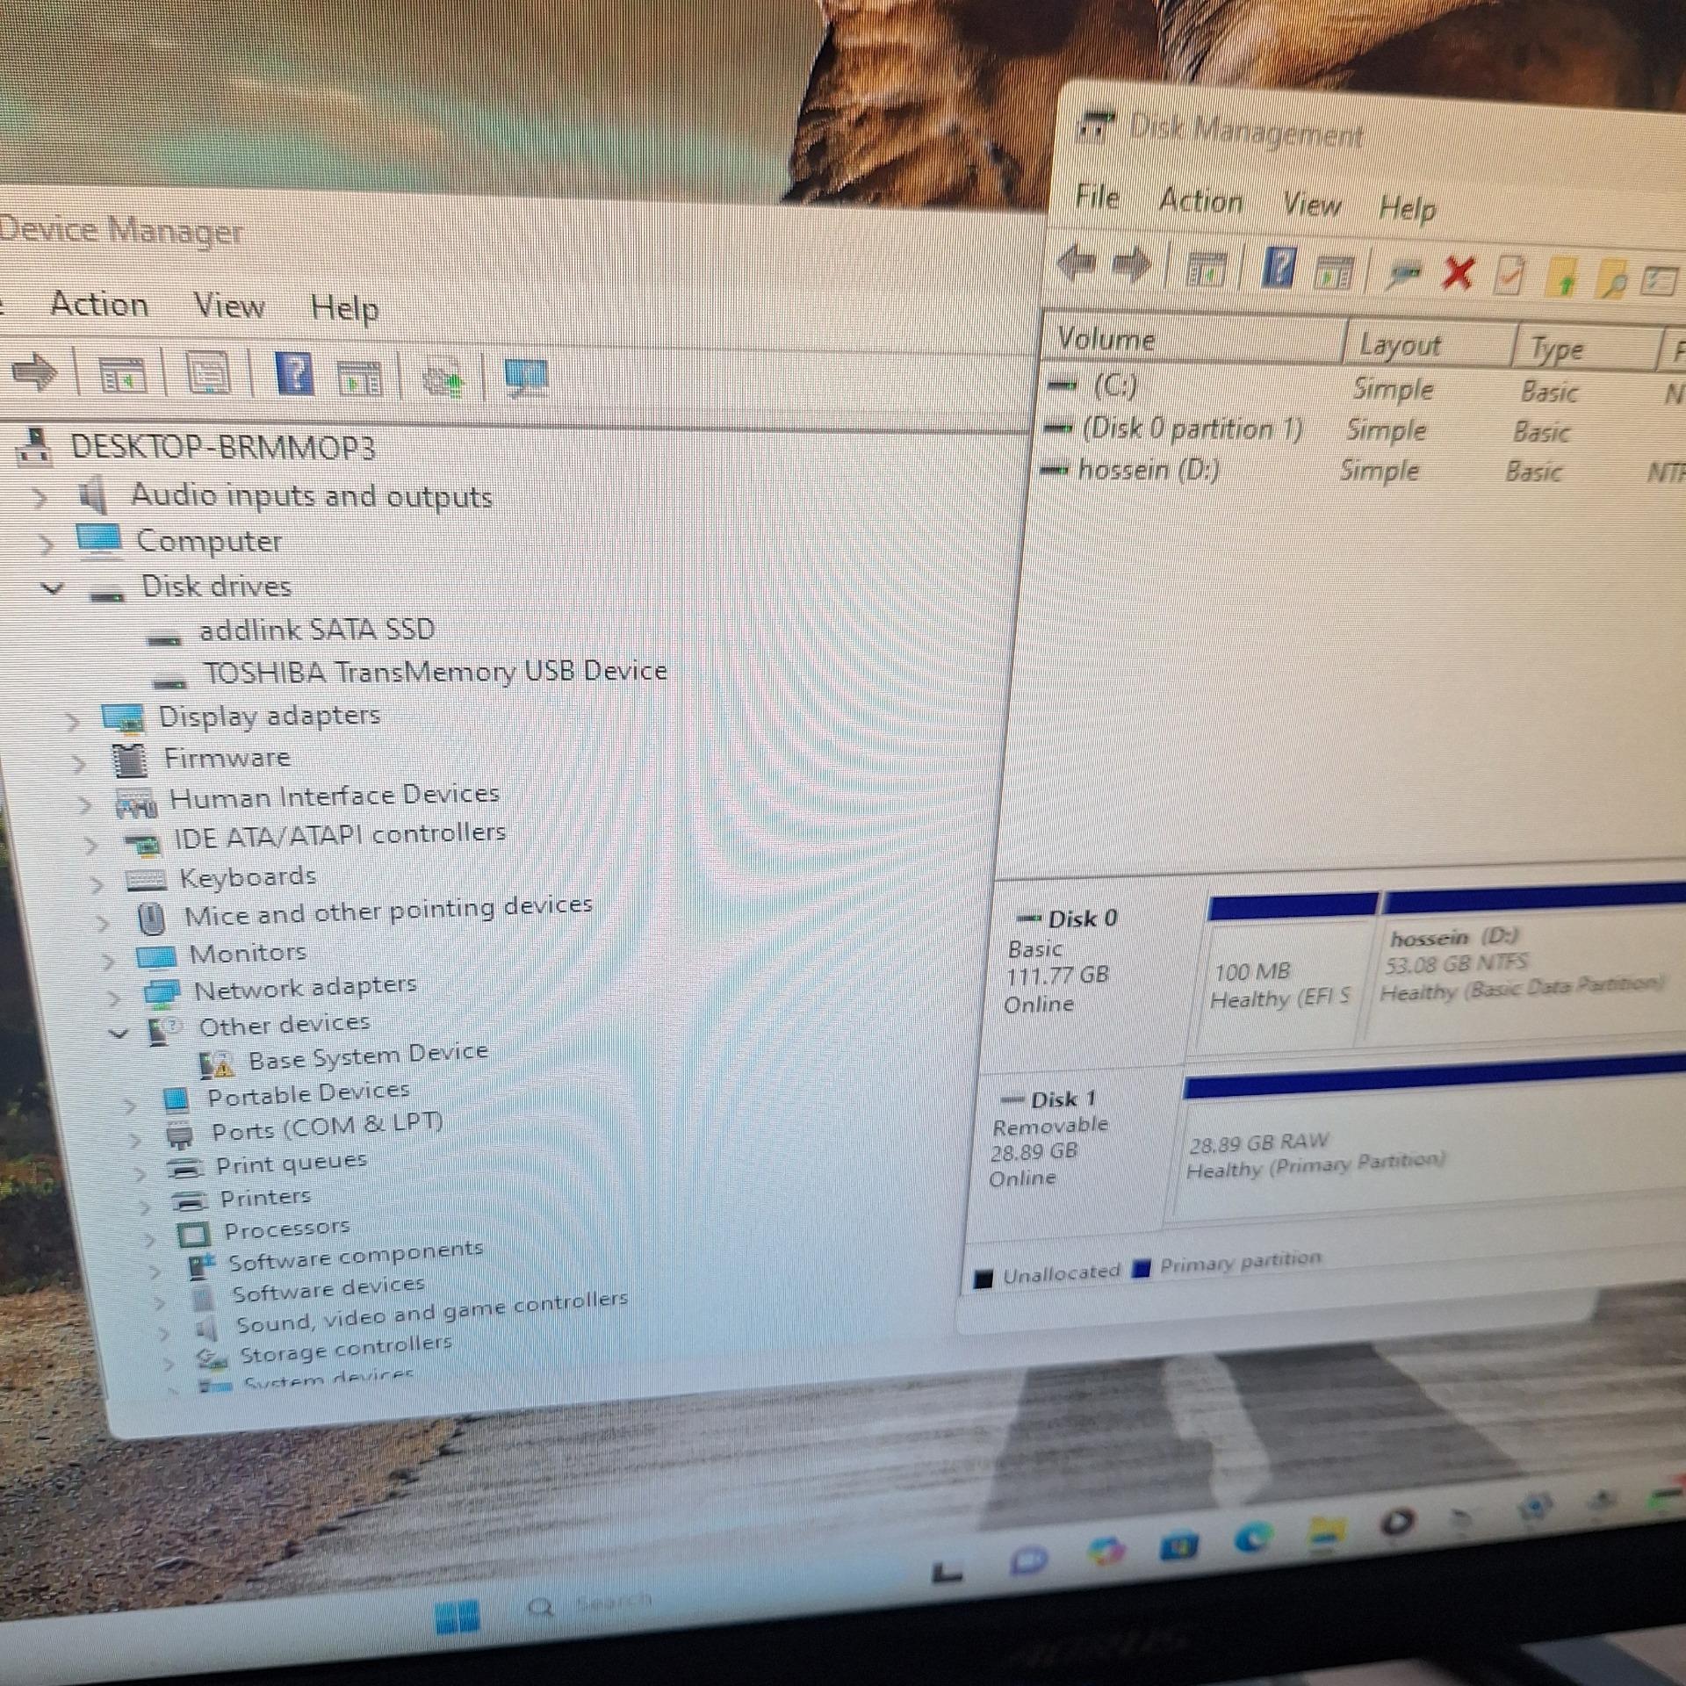
Task: Open Microsoft Store from the taskbar
Action: click(x=1179, y=1545)
